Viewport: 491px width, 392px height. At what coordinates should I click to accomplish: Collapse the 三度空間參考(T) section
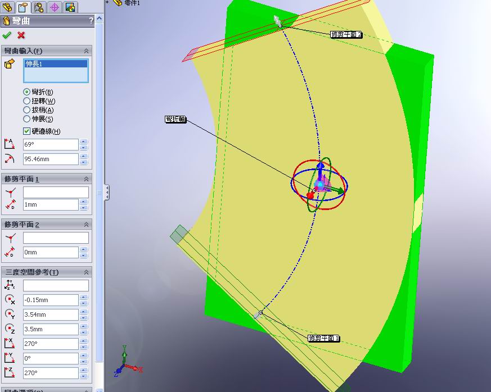pyautogui.click(x=86, y=272)
